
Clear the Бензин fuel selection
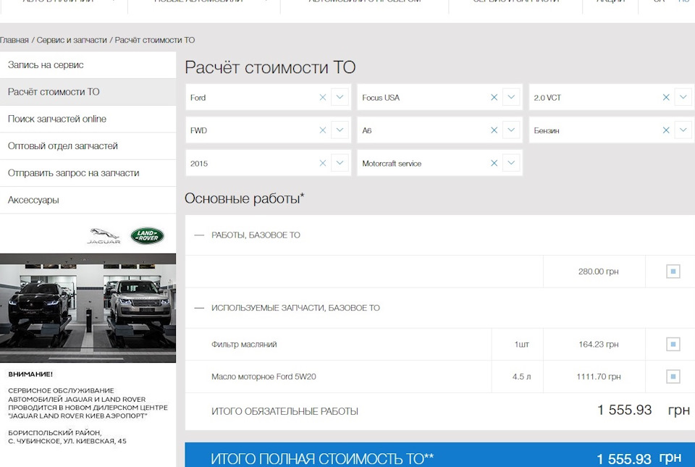click(666, 130)
